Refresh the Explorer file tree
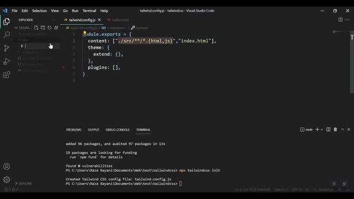Screen dimensions: 354x199 49,28
